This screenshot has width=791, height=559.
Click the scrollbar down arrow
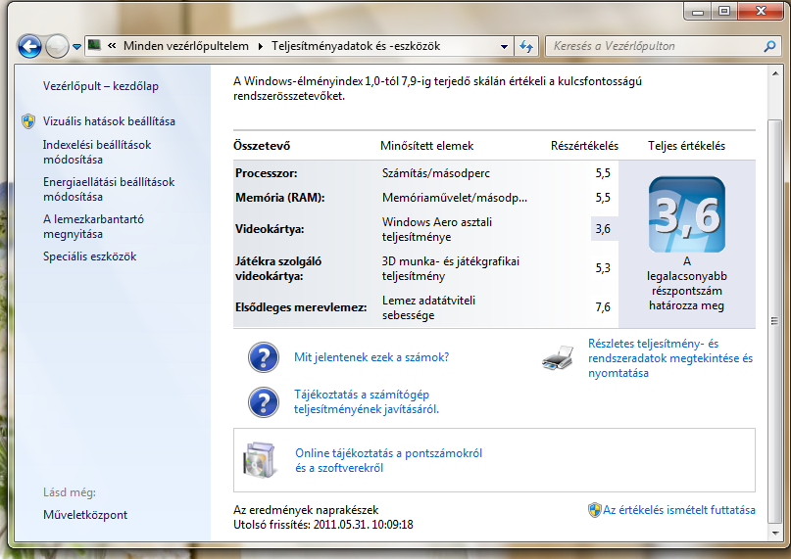(x=775, y=533)
